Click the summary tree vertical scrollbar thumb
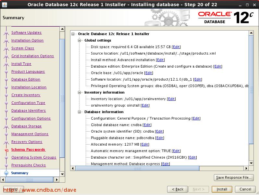The width and height of the screenshot is (259, 195). click(251, 90)
